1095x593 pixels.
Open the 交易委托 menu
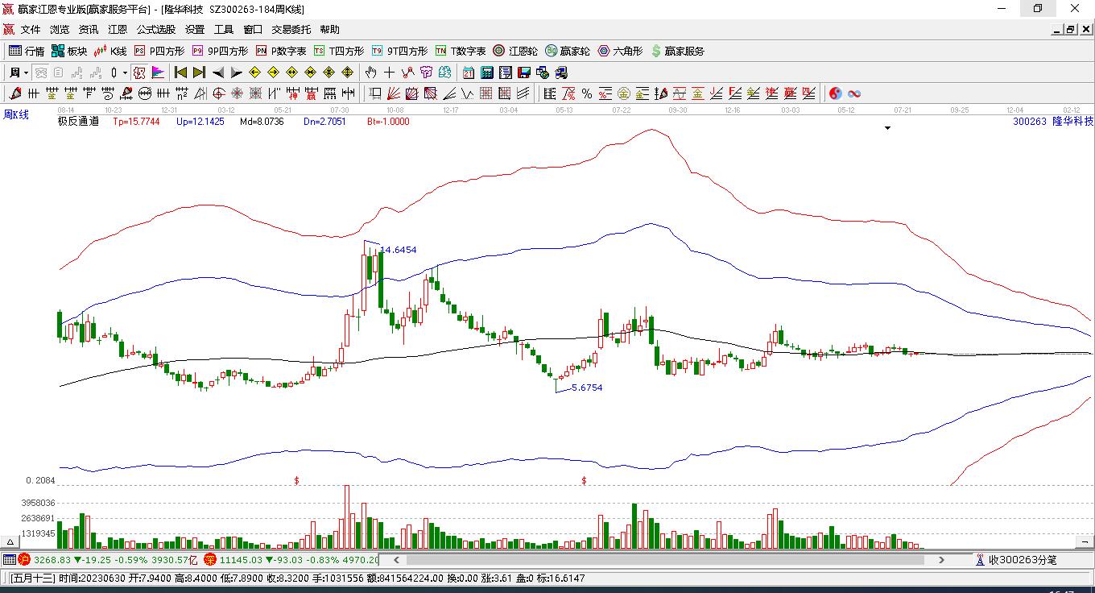click(x=291, y=30)
